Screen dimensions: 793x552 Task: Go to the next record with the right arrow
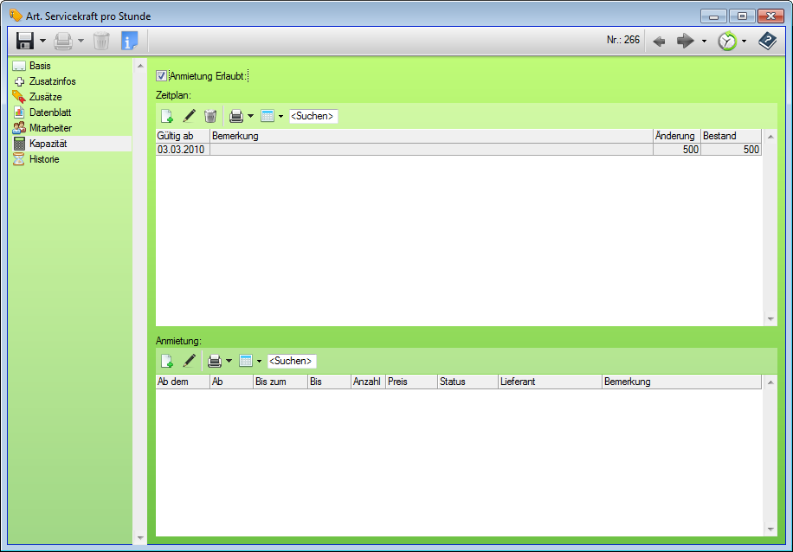pos(685,41)
